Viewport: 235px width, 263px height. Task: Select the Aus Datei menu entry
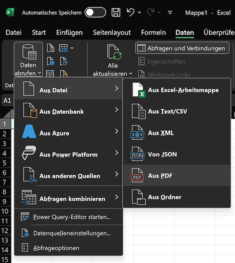(x=69, y=89)
